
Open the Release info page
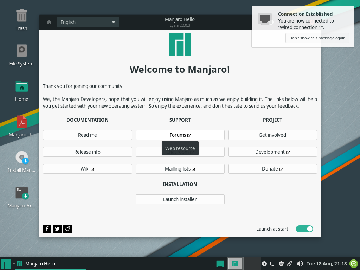point(88,152)
